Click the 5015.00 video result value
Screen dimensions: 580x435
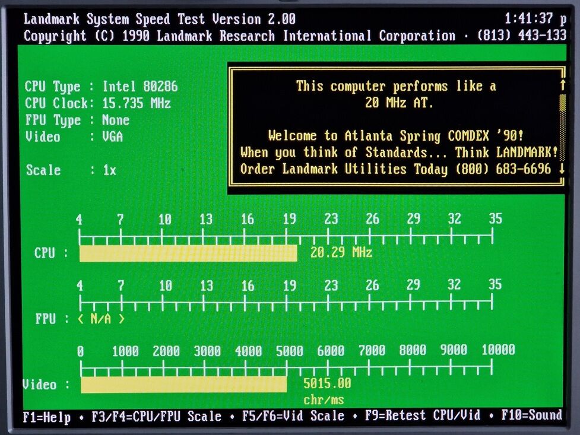[327, 383]
